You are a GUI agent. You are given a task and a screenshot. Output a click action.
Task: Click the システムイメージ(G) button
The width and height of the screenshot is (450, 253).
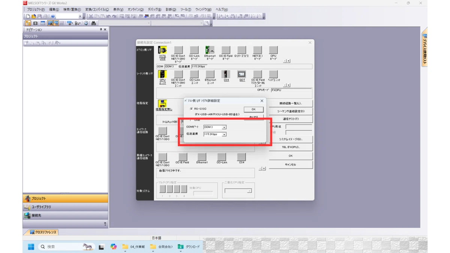point(291,139)
